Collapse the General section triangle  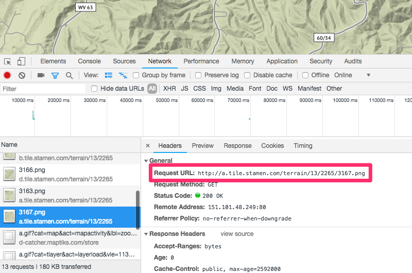coord(146,161)
